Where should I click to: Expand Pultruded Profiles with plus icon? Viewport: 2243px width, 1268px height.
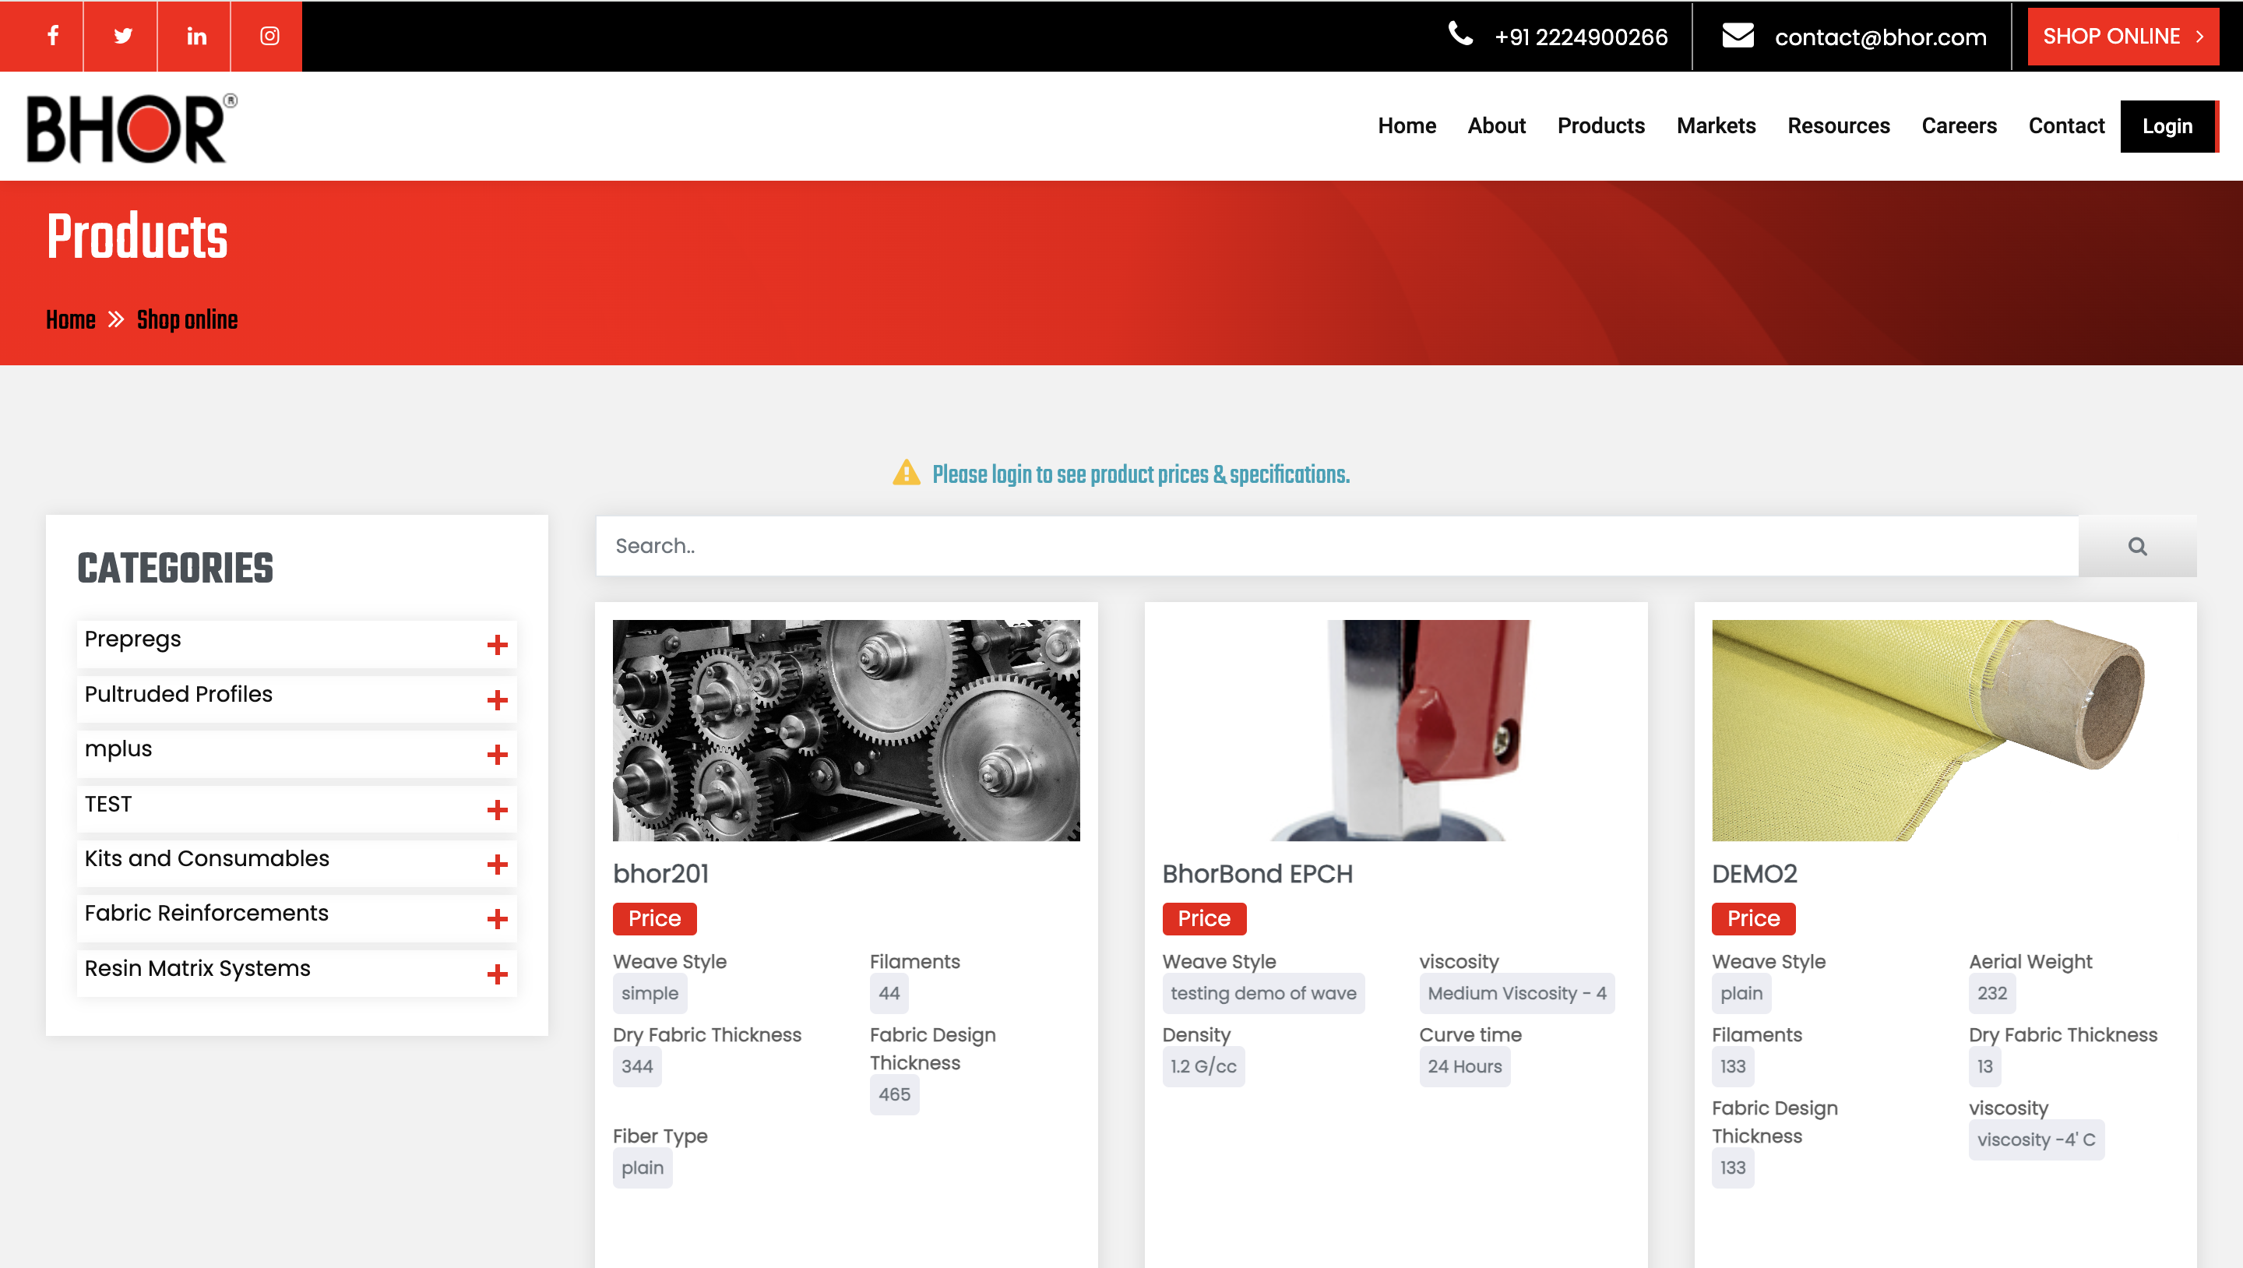point(497,699)
